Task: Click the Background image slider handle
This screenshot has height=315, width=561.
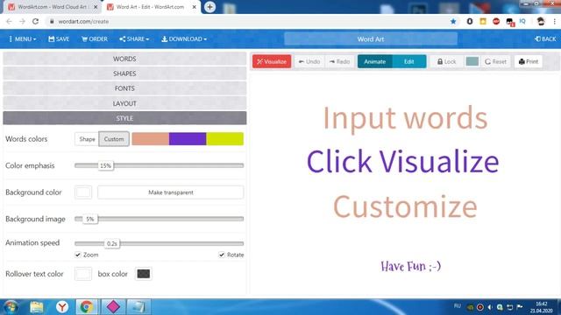Action: pos(90,219)
